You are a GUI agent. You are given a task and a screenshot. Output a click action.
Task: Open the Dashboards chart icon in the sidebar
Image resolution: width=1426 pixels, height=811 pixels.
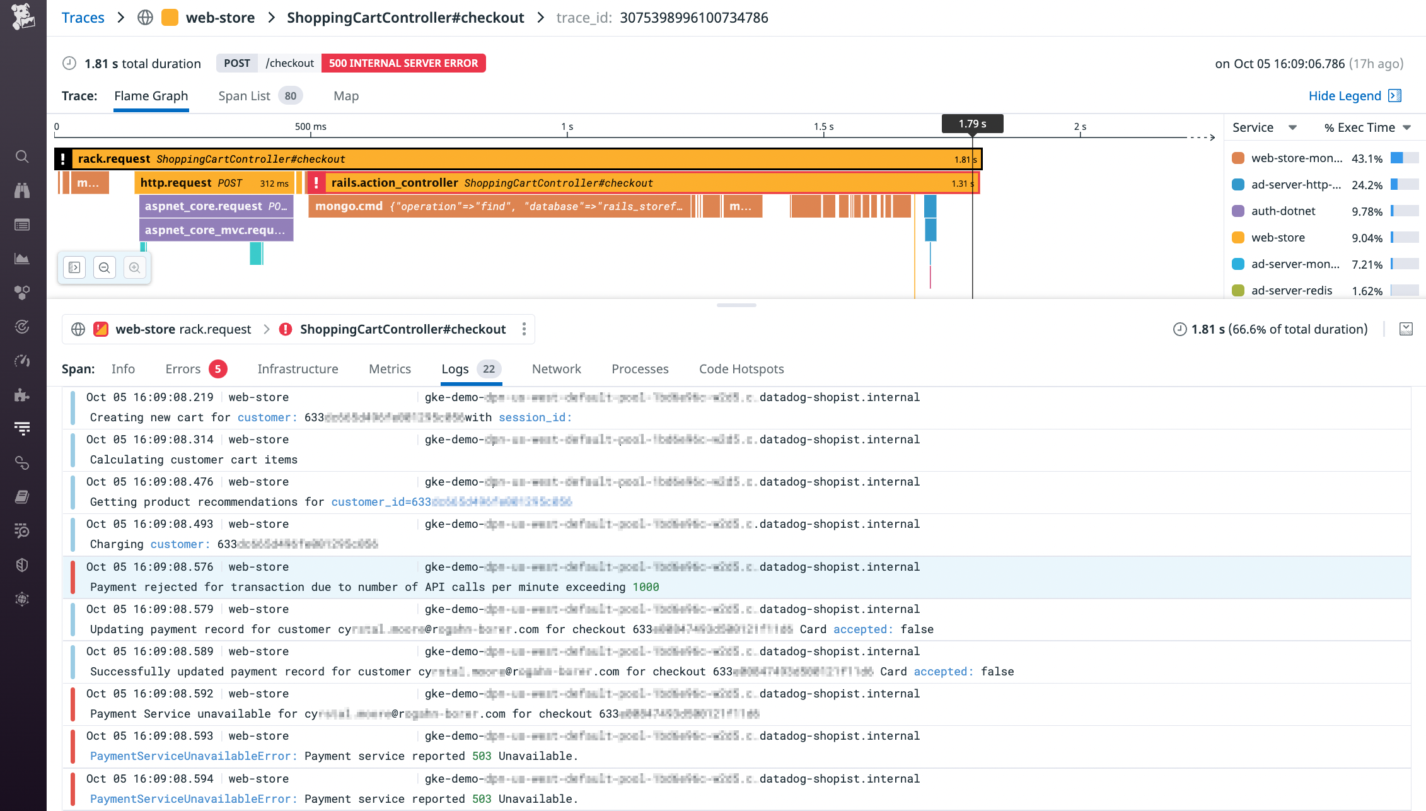[22, 259]
